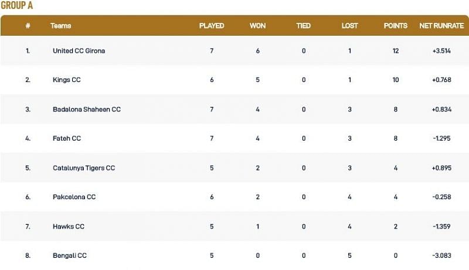Viewport: 469px width, 270px height.
Task: Select the LOST column header
Action: [x=350, y=26]
